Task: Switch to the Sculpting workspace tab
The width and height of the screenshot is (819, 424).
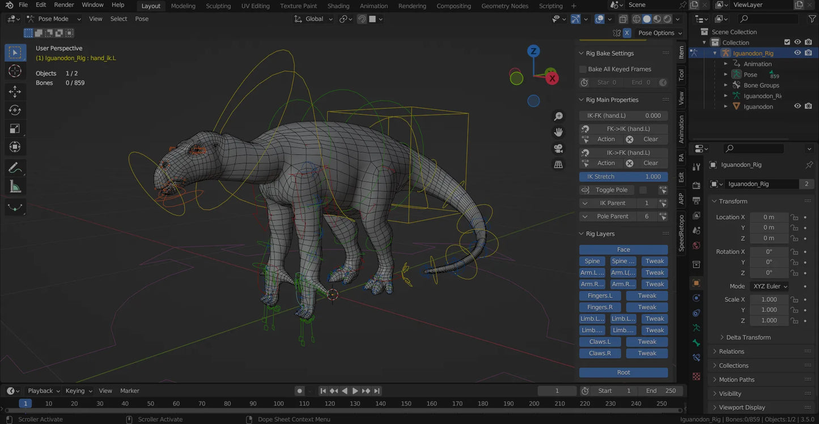Action: click(218, 6)
